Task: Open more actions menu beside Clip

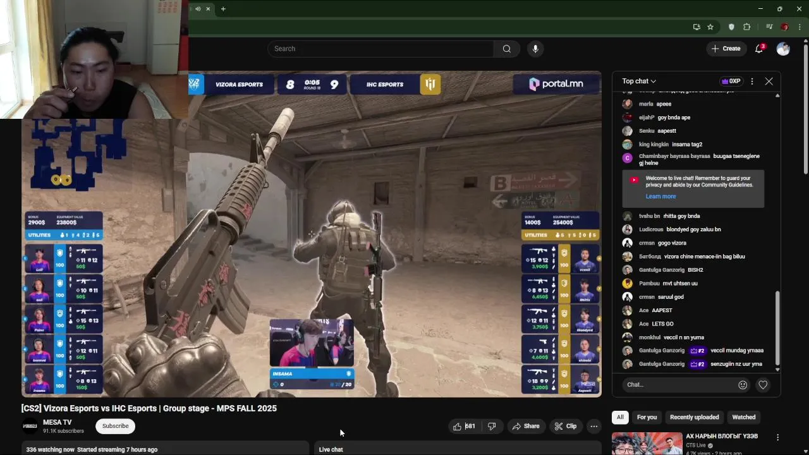Action: [593, 427]
